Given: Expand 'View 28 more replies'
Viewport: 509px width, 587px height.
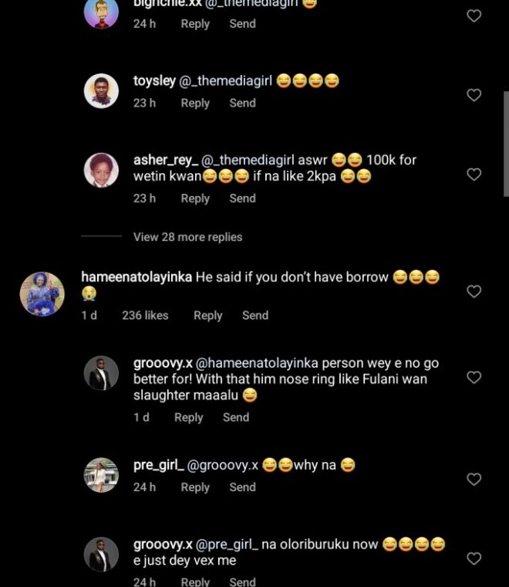Looking at the screenshot, I should pyautogui.click(x=187, y=237).
